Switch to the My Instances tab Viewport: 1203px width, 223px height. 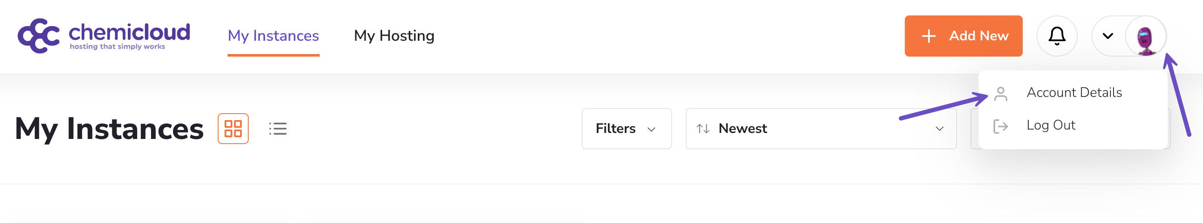[273, 36]
